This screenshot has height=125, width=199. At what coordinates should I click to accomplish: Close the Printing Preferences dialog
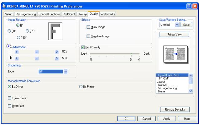tap(195, 6)
